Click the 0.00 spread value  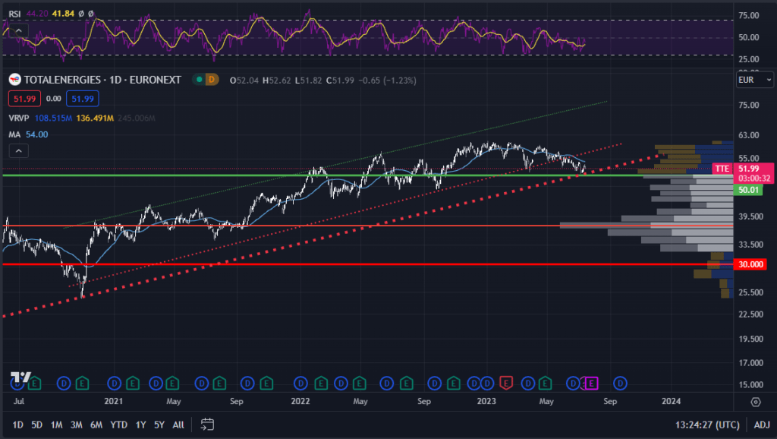54,99
